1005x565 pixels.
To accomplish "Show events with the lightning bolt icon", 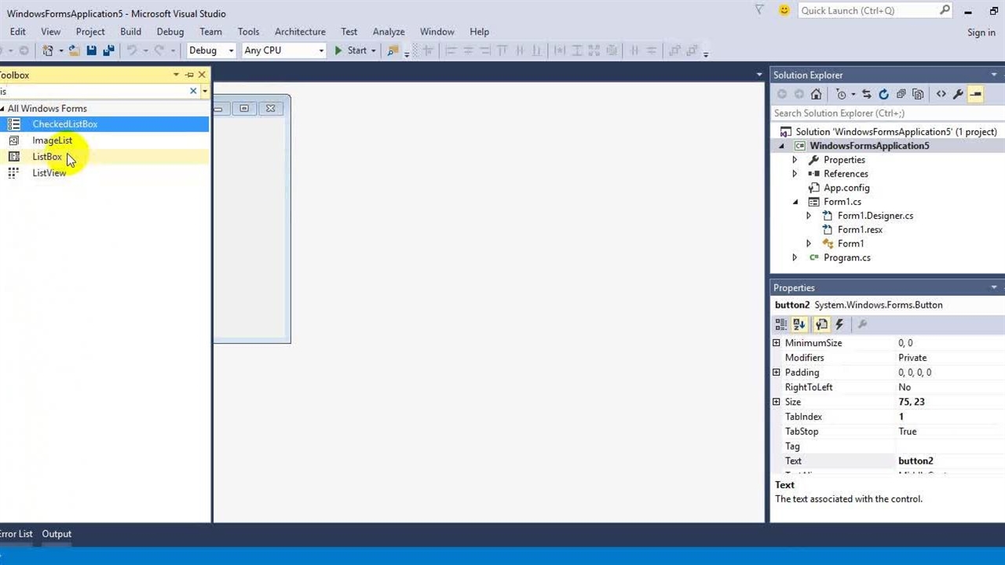I will pyautogui.click(x=839, y=324).
